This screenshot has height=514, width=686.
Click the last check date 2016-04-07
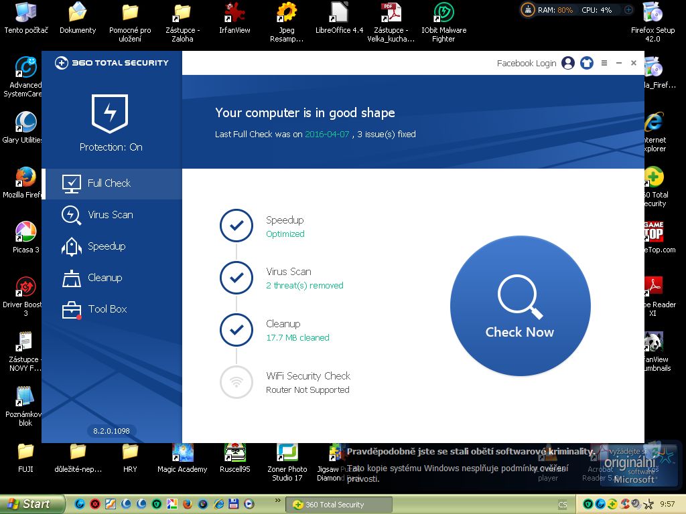327,134
